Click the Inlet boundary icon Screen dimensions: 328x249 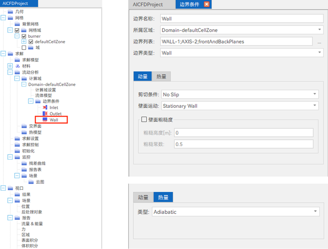pos(45,107)
